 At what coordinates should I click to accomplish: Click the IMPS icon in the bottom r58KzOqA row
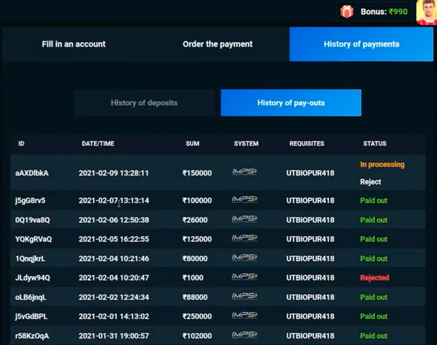[x=244, y=335]
